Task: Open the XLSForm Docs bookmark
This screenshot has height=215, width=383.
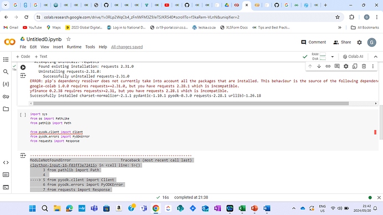Action: (x=234, y=28)
